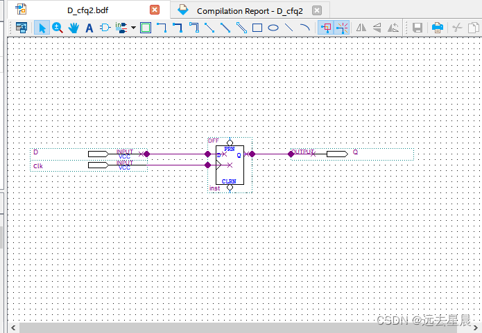Select the Diagonal Bus tool
Screen dimensions: 482x333
(225, 28)
